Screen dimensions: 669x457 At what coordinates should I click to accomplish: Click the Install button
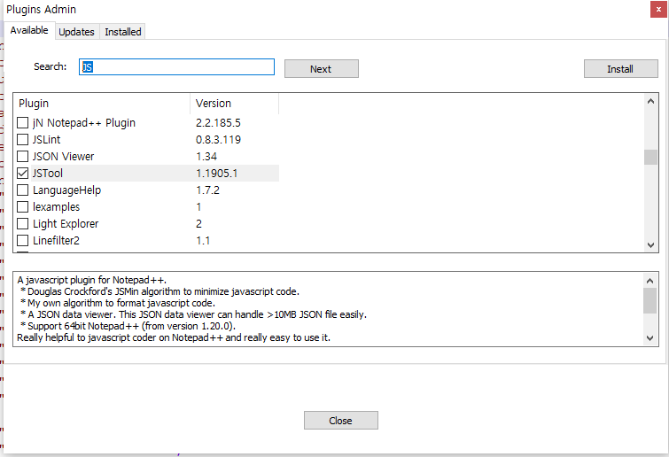[621, 68]
